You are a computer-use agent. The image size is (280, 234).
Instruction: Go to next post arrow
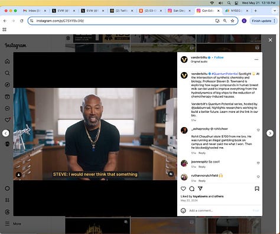pos(270,134)
